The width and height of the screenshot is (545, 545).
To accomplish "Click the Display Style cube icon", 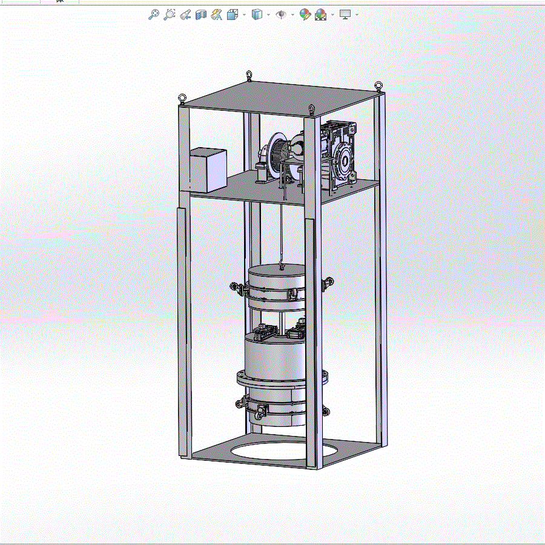I will pos(257,15).
